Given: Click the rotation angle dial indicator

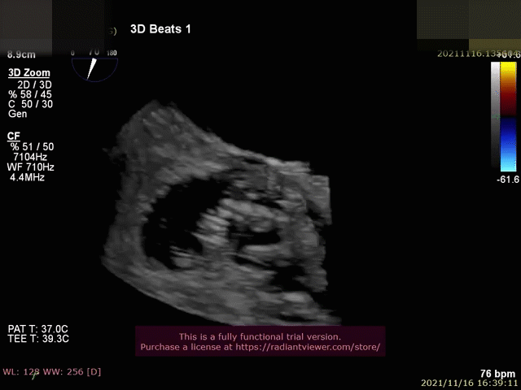Looking at the screenshot, I should pyautogui.click(x=94, y=65).
